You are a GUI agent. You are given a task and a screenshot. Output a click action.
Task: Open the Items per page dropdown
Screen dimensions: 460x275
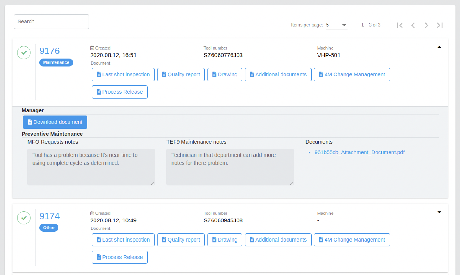click(x=336, y=25)
